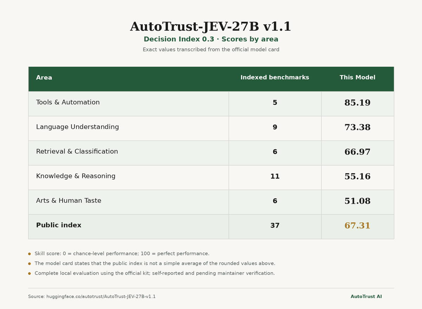Click the Skill score footnote text
This screenshot has height=309, width=422.
coord(122,254)
